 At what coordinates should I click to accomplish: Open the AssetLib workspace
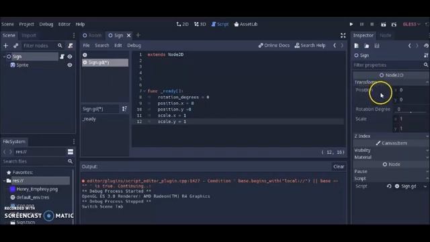246,24
